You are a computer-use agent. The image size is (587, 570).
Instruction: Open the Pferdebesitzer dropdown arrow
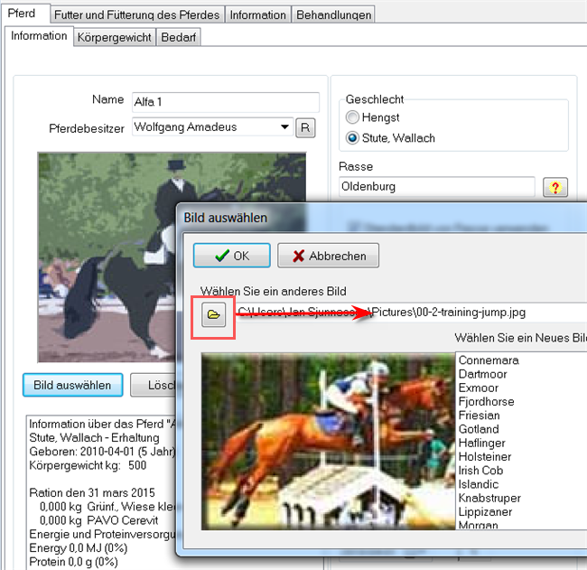coord(284,127)
